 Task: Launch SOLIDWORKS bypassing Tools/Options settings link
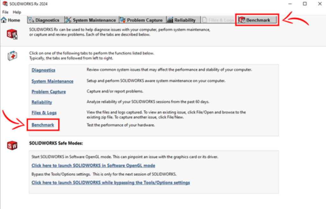click(x=110, y=182)
